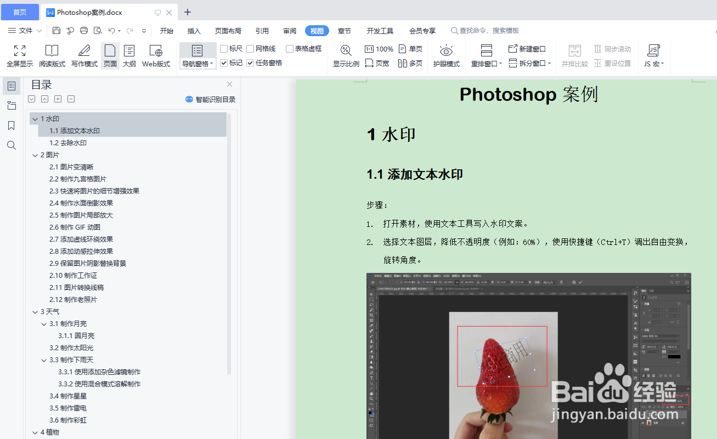Image resolution: width=717 pixels, height=439 pixels.
Task: Collapse 4 植物 tree section
Action: coord(35,432)
